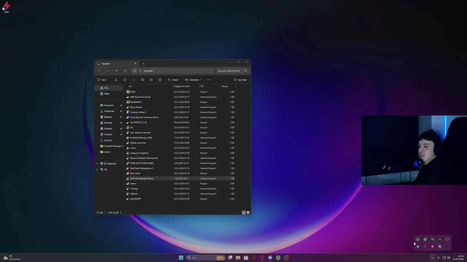Go up one folder level arrow
Screen dimensions: 467x262
click(x=116, y=71)
